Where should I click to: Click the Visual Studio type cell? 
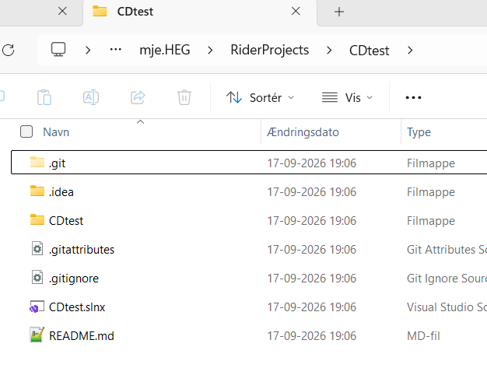point(447,307)
